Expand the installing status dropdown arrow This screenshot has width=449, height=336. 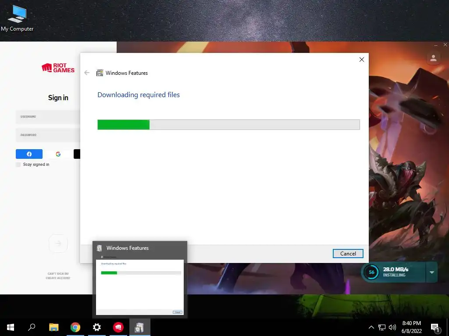432,272
